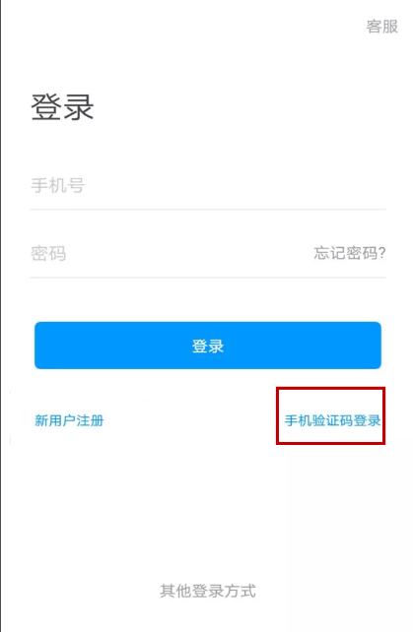Screen dimensions: 413x632
Task: Click the underline beneath 密码 field
Action: (208, 278)
